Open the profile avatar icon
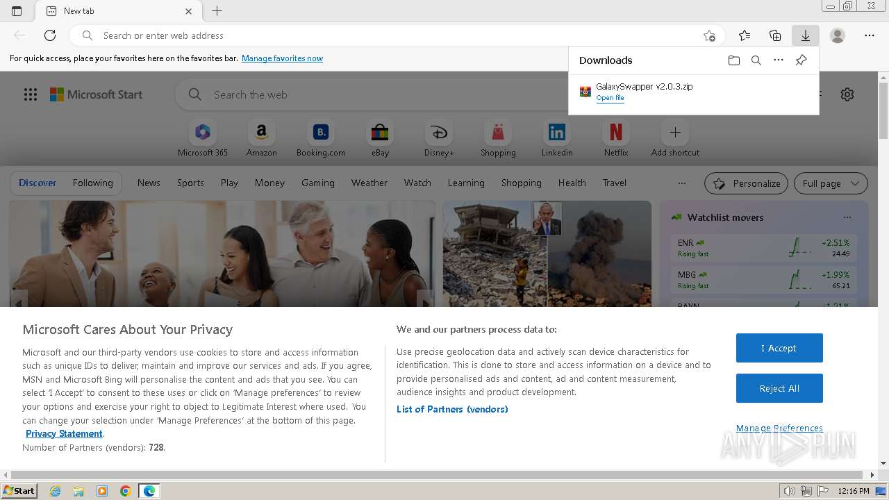 coord(838,35)
